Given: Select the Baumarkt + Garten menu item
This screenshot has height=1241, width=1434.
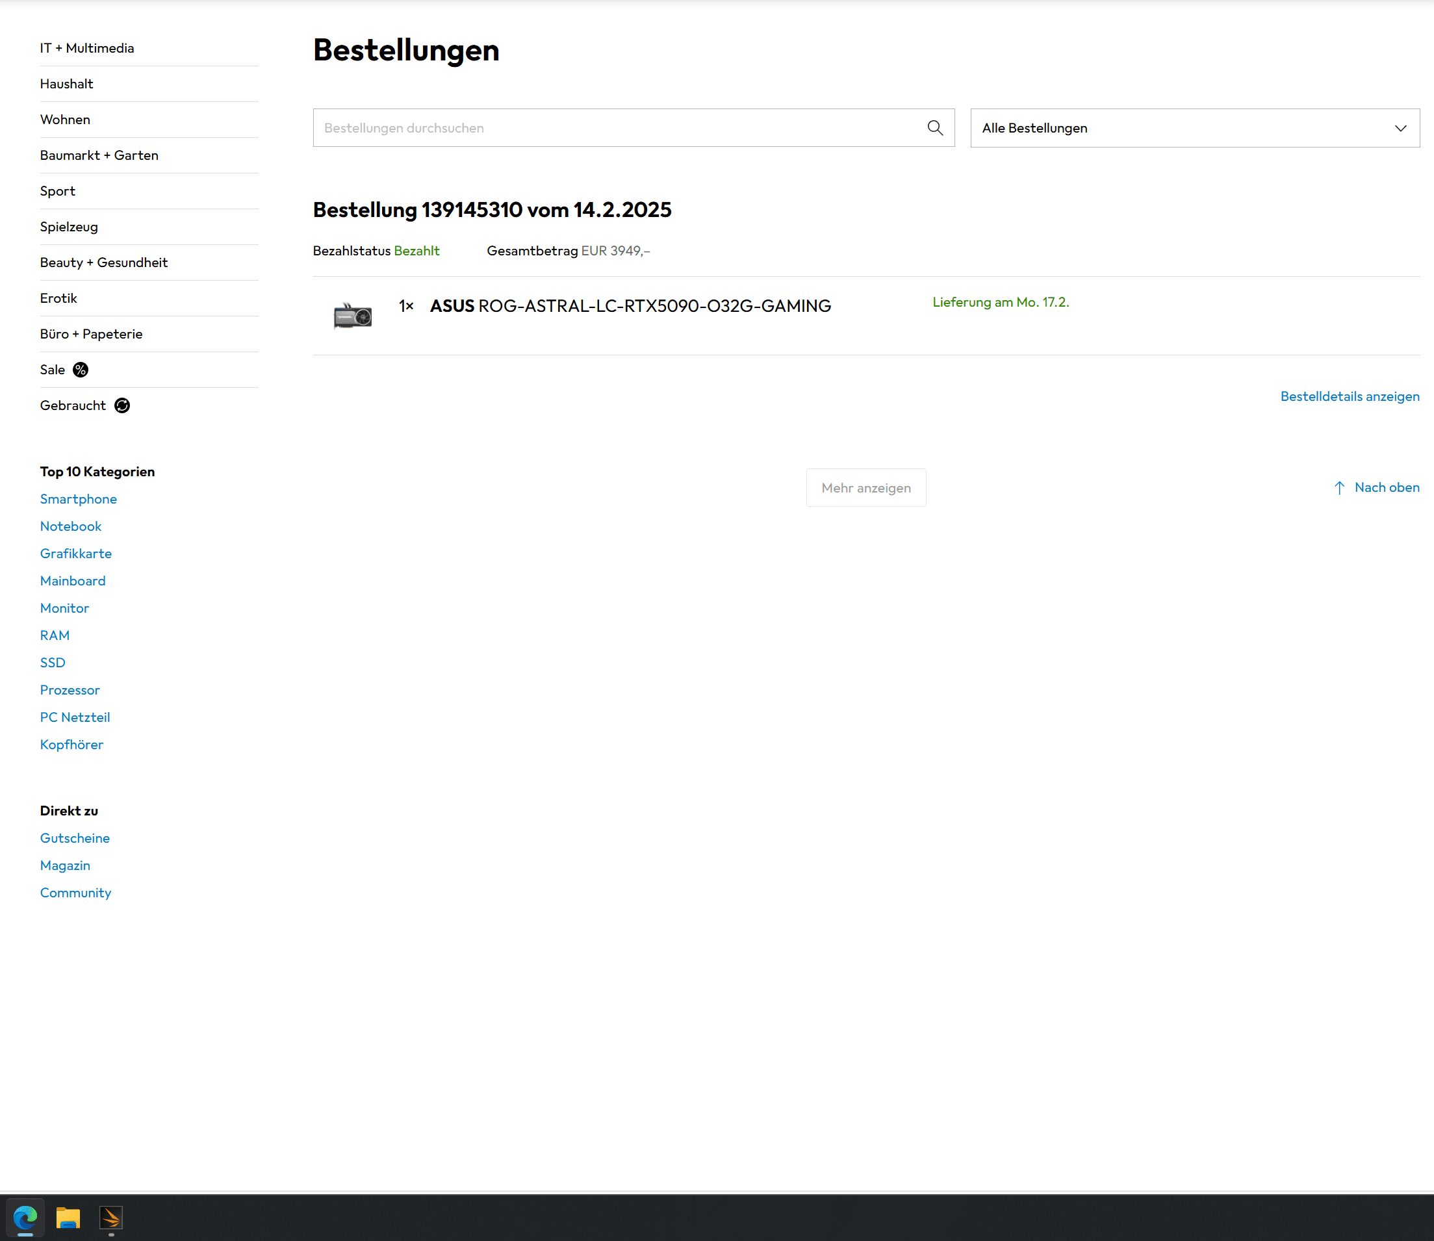Looking at the screenshot, I should 99,156.
